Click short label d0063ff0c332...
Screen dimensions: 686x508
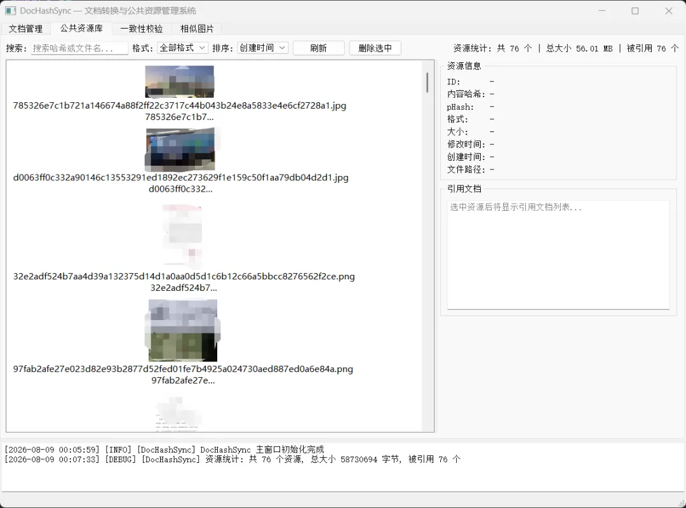tap(180, 189)
